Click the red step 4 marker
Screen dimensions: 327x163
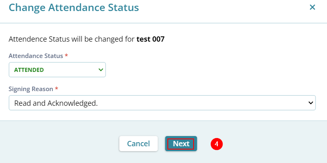[x=216, y=144]
